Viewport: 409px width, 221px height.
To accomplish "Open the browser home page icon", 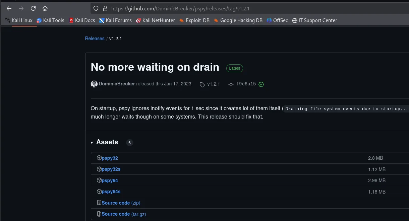I will coord(45,8).
